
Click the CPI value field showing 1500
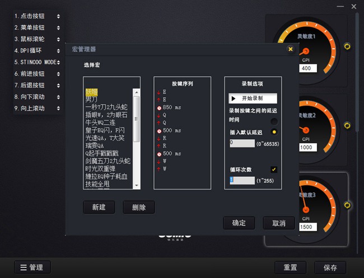click(308, 227)
